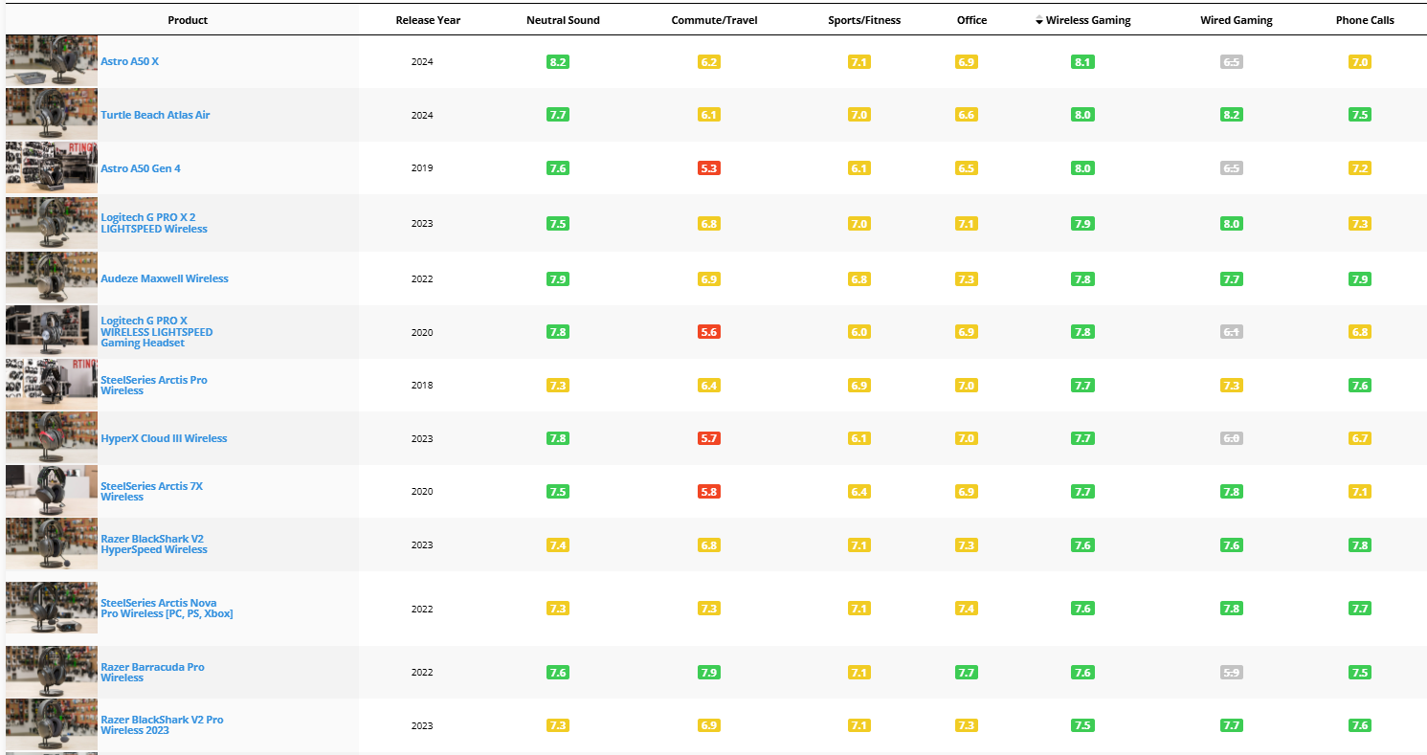Open the HyperX Cloud III Wireless thumbnail
Viewport: 1427px width, 755px height.
point(52,438)
